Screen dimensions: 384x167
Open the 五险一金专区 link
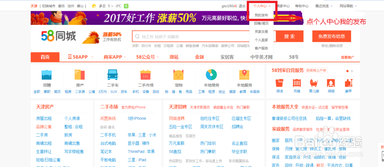[x=180, y=127]
